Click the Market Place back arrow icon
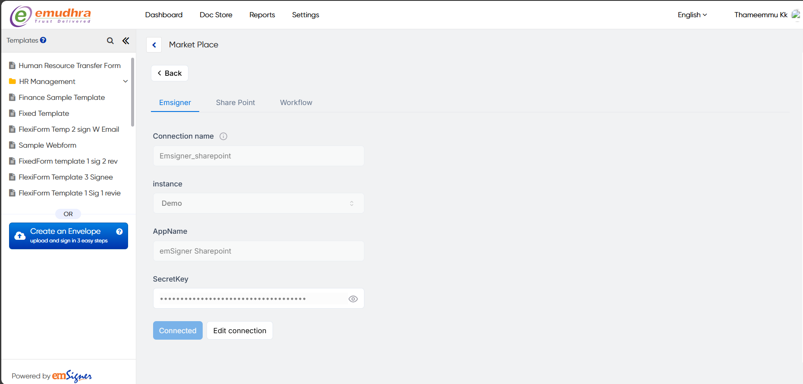Viewport: 803px width, 384px height. pyautogui.click(x=154, y=45)
